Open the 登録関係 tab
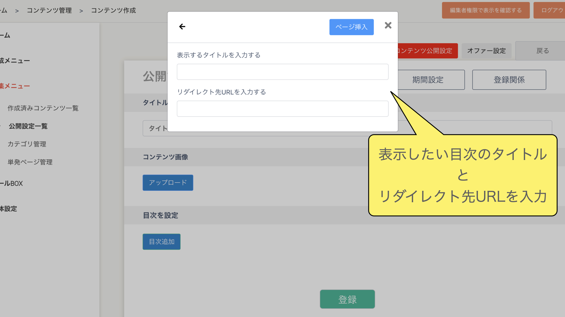 pyautogui.click(x=509, y=80)
